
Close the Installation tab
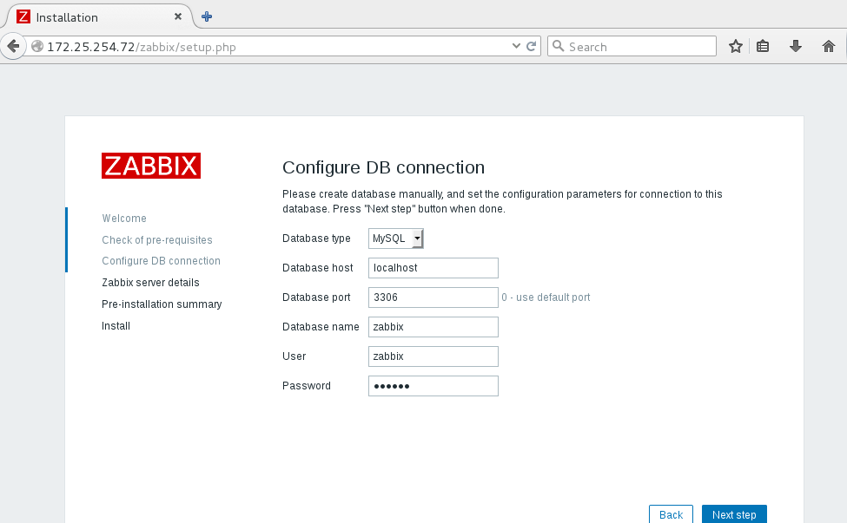point(178,16)
